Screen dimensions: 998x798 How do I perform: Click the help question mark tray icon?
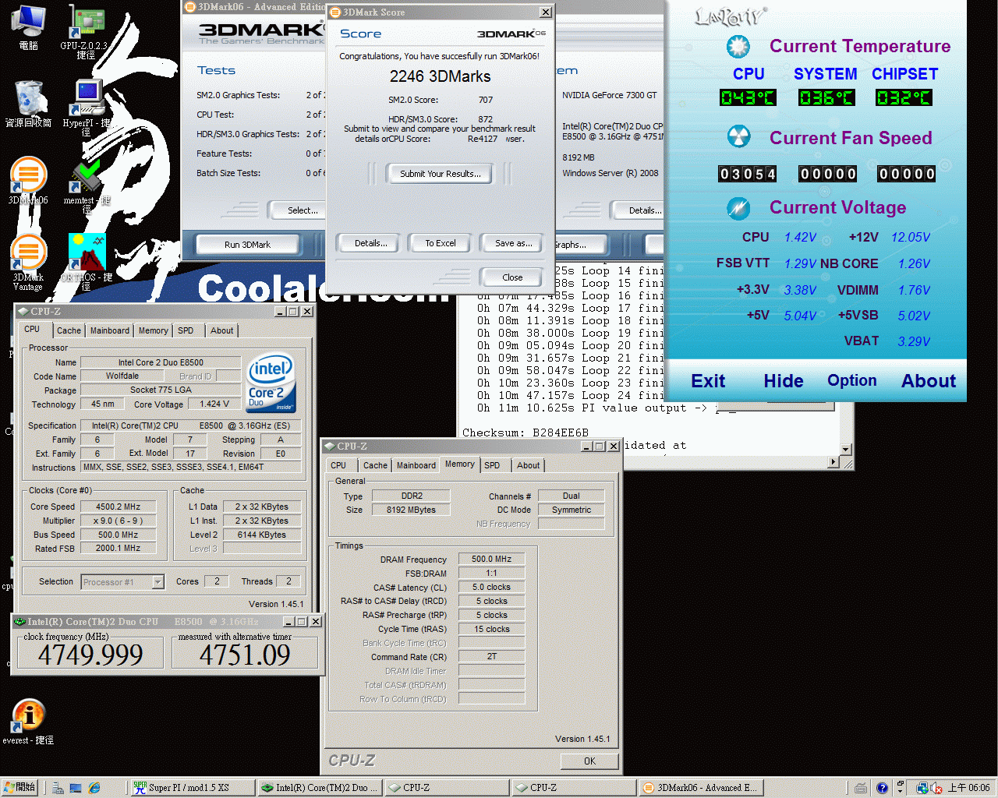tap(882, 788)
